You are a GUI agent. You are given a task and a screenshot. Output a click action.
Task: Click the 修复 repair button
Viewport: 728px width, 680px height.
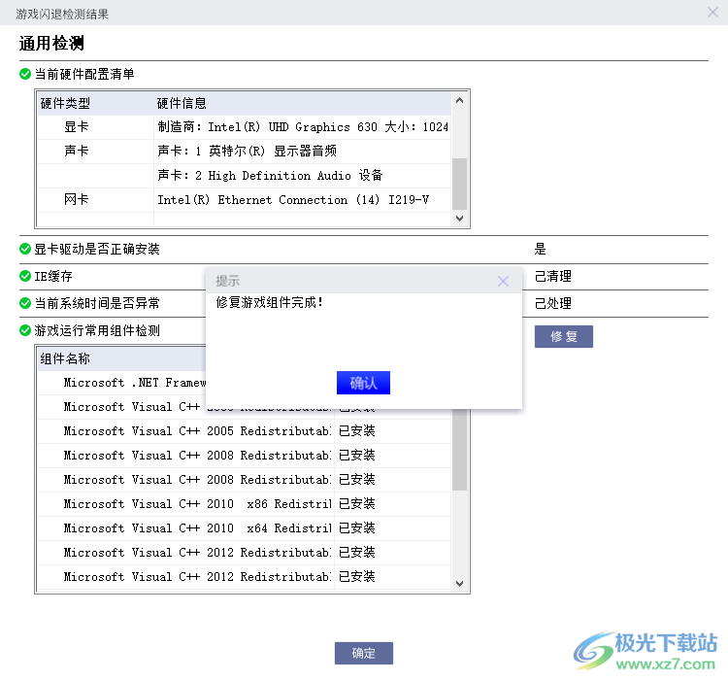point(563,336)
